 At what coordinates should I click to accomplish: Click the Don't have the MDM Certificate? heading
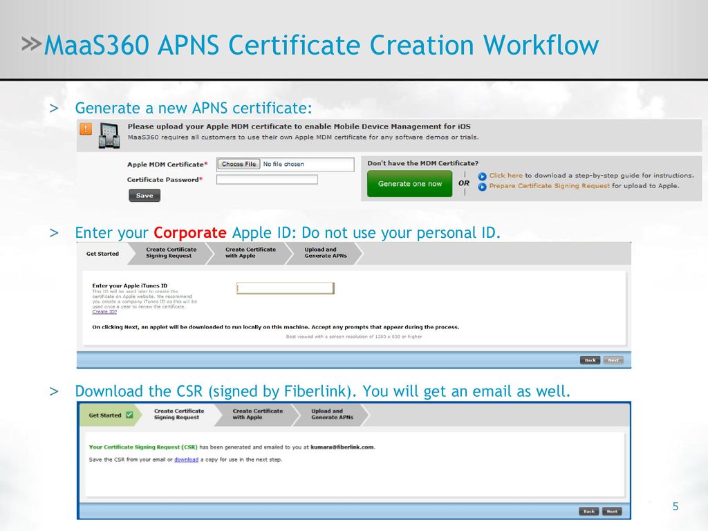[422, 163]
